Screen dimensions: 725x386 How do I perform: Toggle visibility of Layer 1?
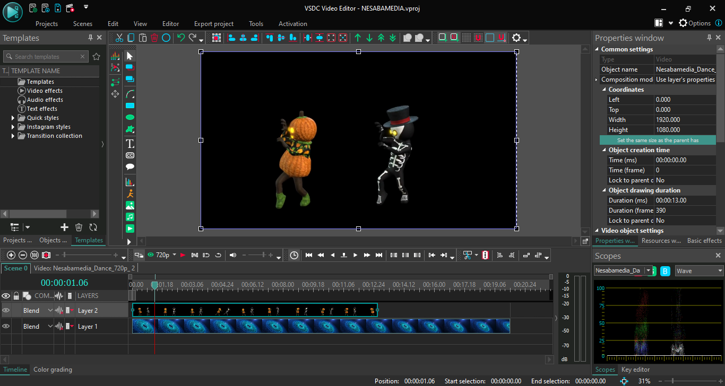click(x=6, y=327)
